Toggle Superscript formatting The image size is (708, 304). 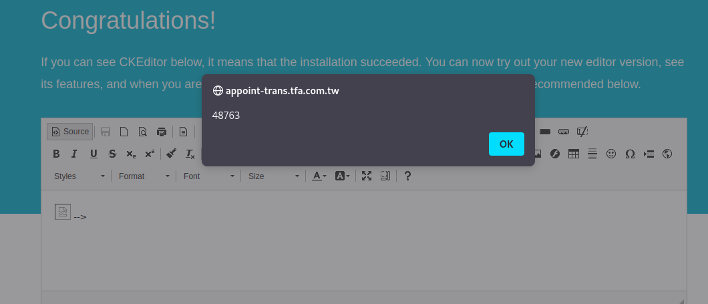[150, 154]
